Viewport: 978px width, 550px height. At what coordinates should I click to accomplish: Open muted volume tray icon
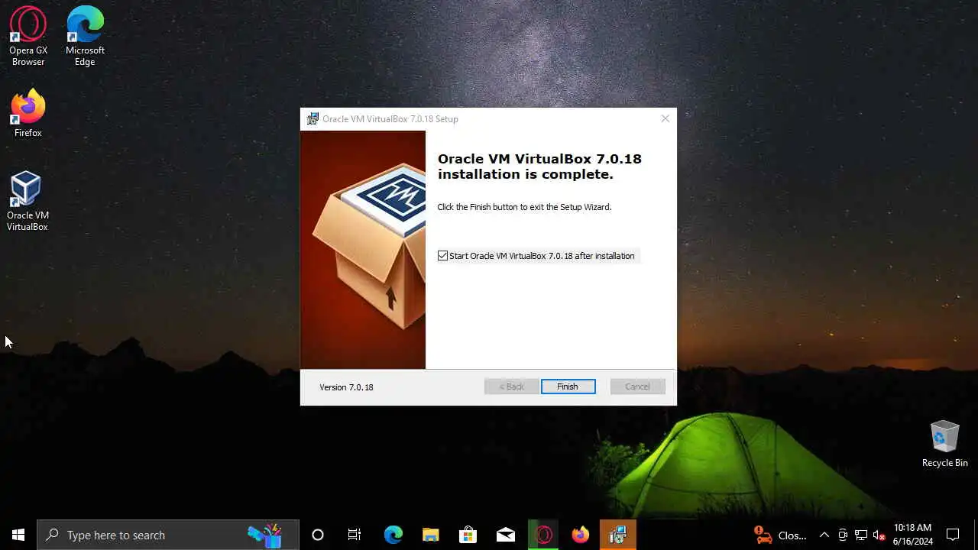pos(879,535)
